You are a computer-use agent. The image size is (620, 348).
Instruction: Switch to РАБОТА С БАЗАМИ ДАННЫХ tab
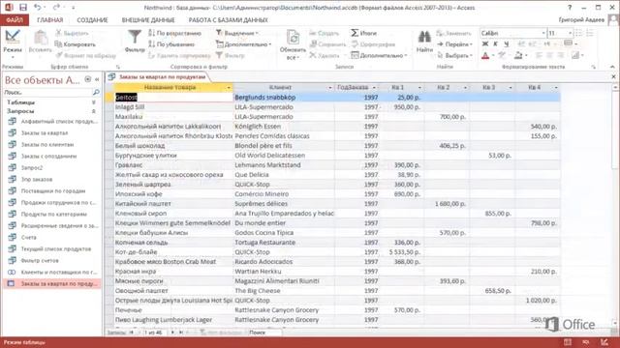tap(229, 19)
